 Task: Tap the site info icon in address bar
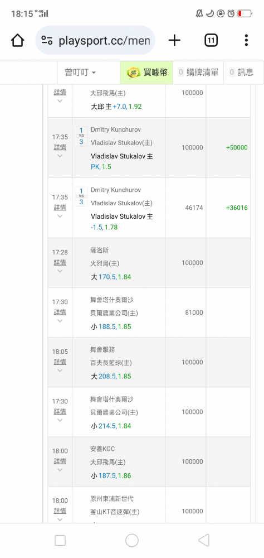pos(47,40)
